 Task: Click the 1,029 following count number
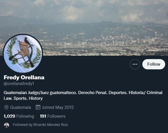pyautogui.click(x=10, y=116)
